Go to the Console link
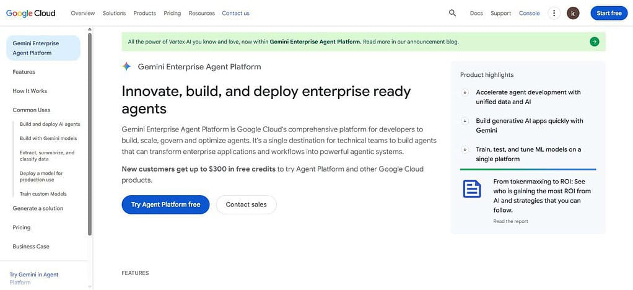Screen dimensions: 633x290 529,13
